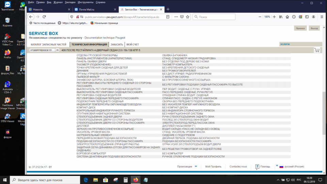Toggle reader view in address bar
This screenshot has height=184, width=327.
click(168, 17)
